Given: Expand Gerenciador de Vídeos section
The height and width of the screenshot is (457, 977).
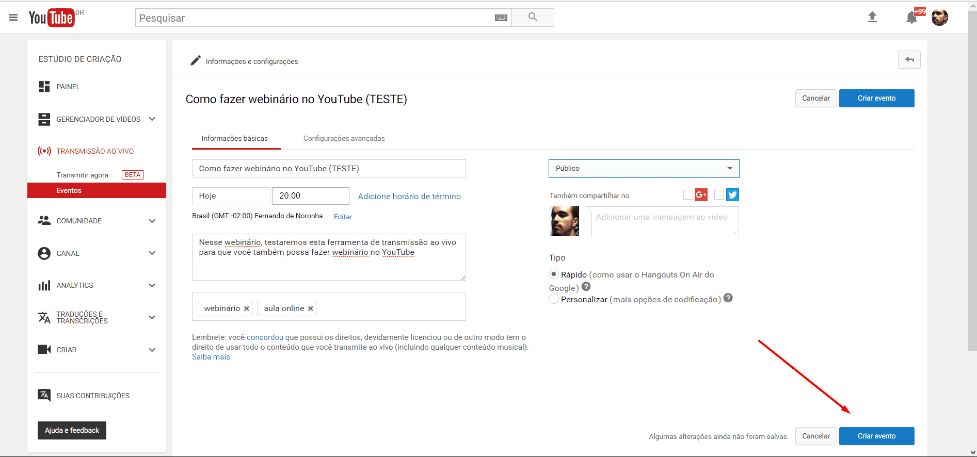Looking at the screenshot, I should (x=152, y=119).
